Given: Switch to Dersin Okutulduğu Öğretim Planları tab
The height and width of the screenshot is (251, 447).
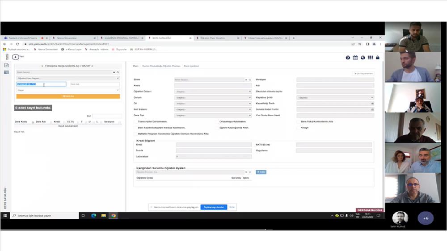Looking at the screenshot, I should pyautogui.click(x=161, y=66).
